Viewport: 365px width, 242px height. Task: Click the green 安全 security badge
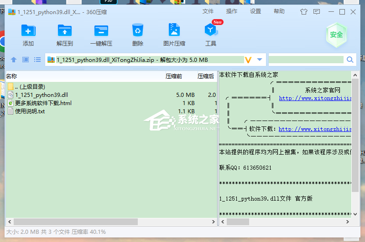[336, 35]
